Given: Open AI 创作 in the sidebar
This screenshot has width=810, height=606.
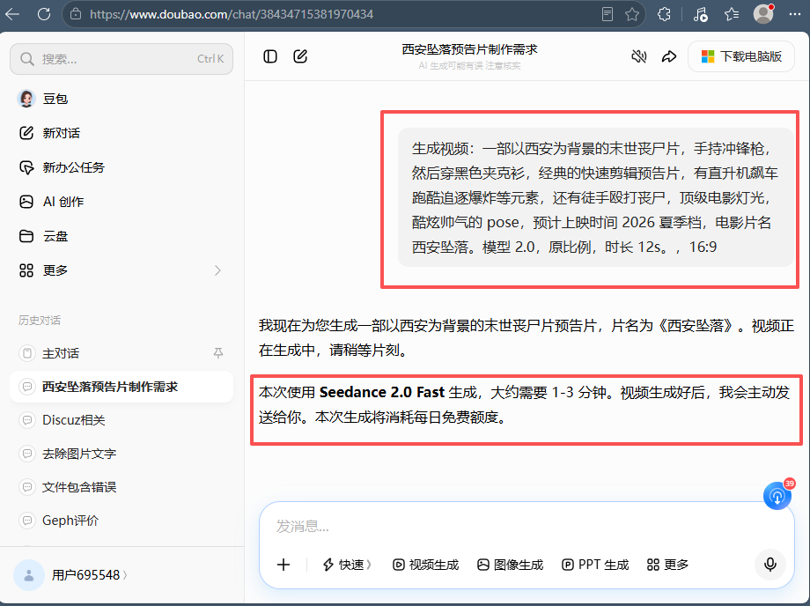Looking at the screenshot, I should point(121,202).
